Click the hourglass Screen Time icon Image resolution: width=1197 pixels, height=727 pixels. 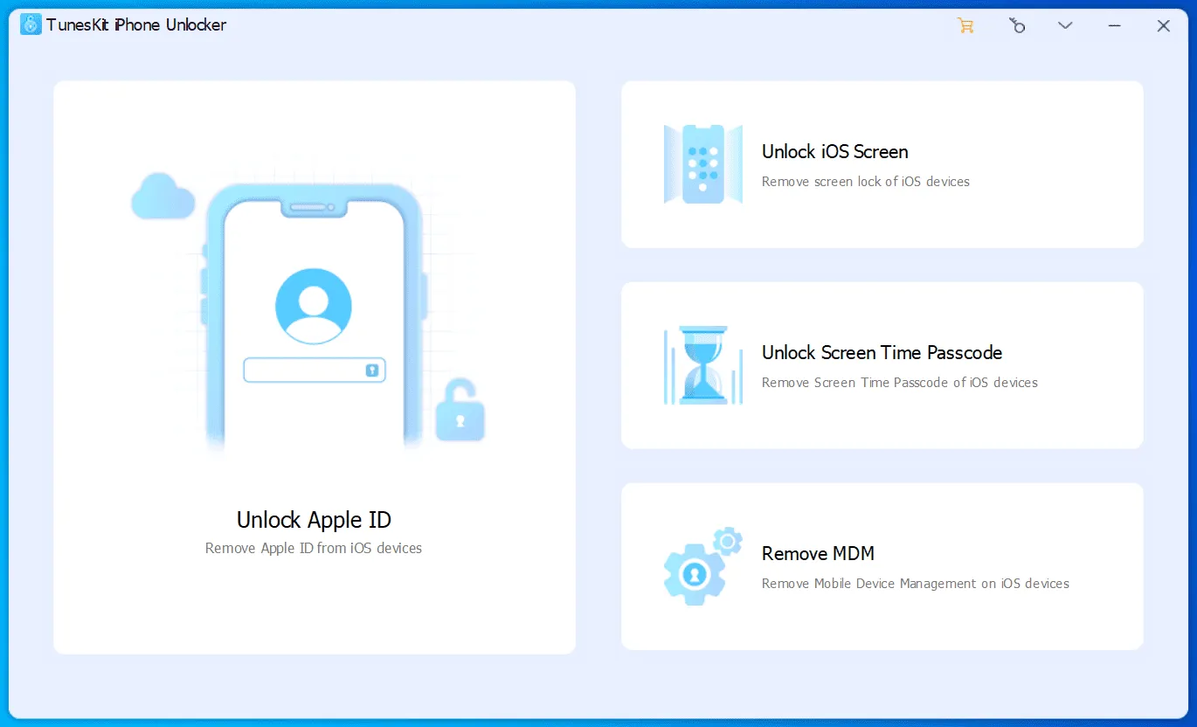pyautogui.click(x=703, y=365)
